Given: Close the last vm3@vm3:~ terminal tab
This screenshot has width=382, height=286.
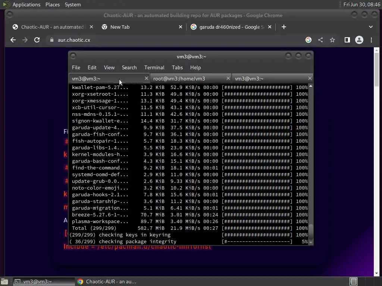Looking at the screenshot, I should click(310, 78).
